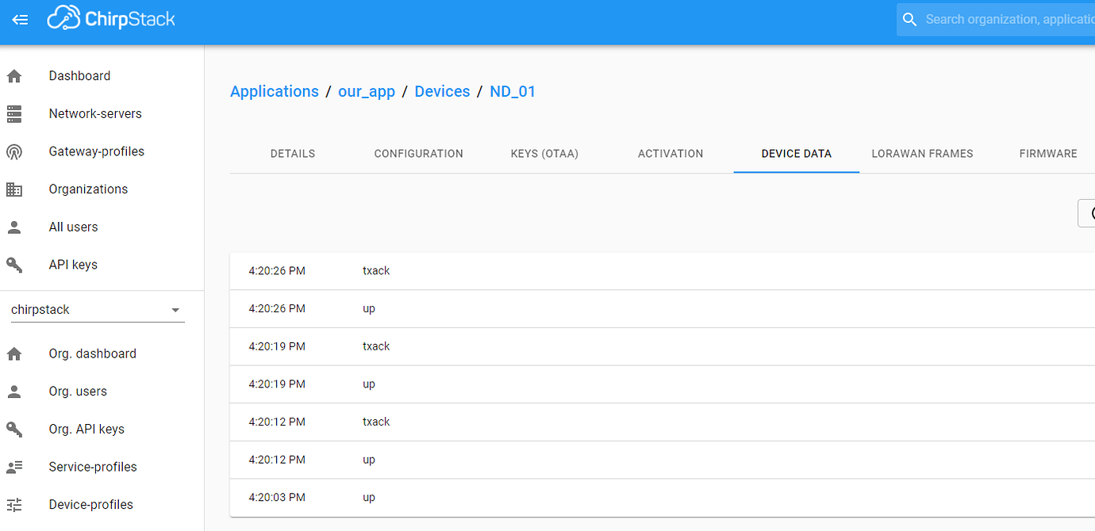1095x531 pixels.
Task: Expand up event at 4:20:12 PM
Action: [663, 460]
